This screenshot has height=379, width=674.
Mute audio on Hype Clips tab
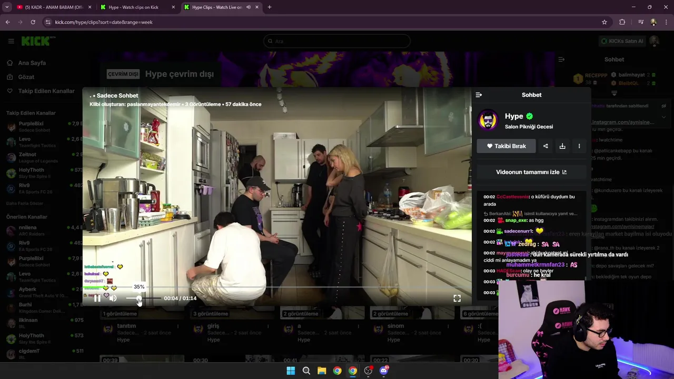249,7
